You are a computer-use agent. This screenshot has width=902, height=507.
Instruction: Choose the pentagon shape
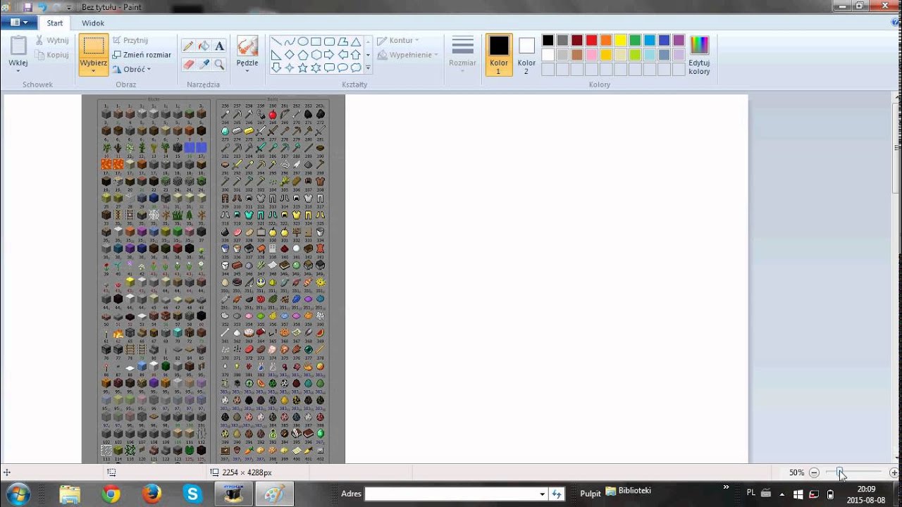303,55
